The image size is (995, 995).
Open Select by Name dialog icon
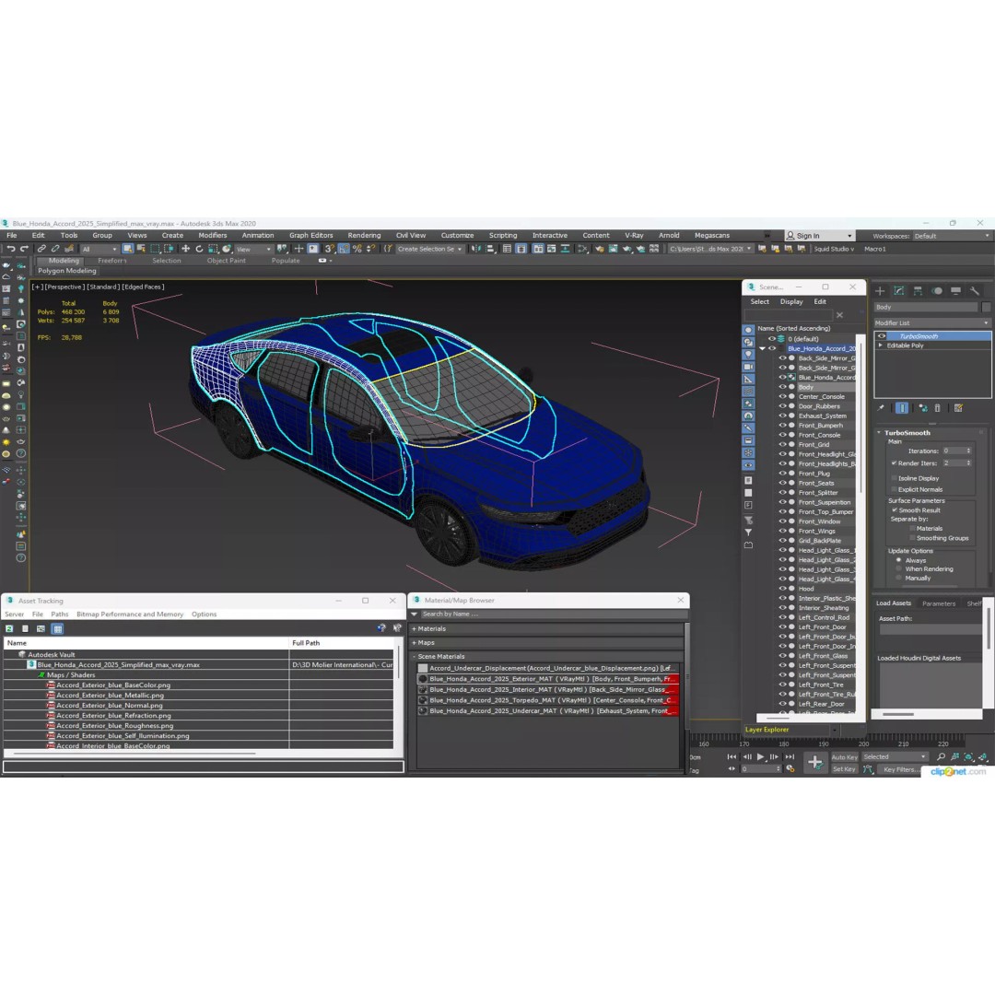(141, 249)
